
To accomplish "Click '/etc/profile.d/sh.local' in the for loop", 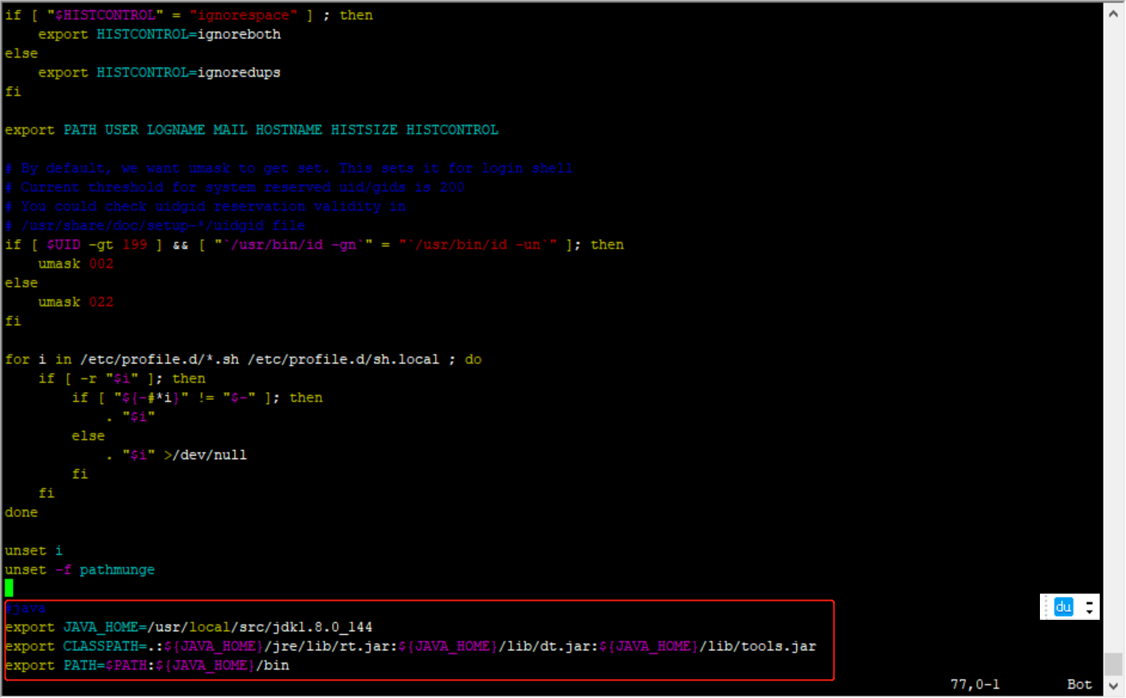I will click(343, 359).
